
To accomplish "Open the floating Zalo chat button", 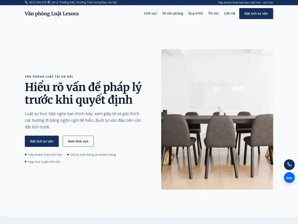I will [x=289, y=177].
